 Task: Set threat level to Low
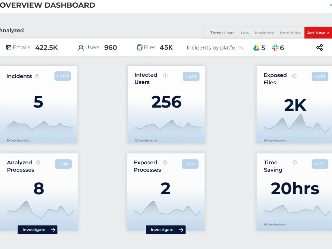(x=245, y=33)
